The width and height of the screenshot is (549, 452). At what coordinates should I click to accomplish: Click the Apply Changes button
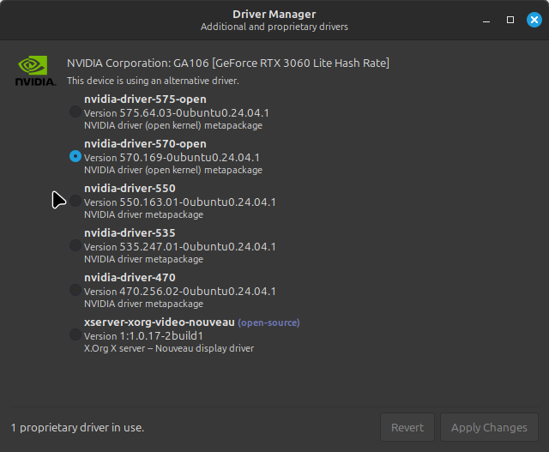[489, 427]
